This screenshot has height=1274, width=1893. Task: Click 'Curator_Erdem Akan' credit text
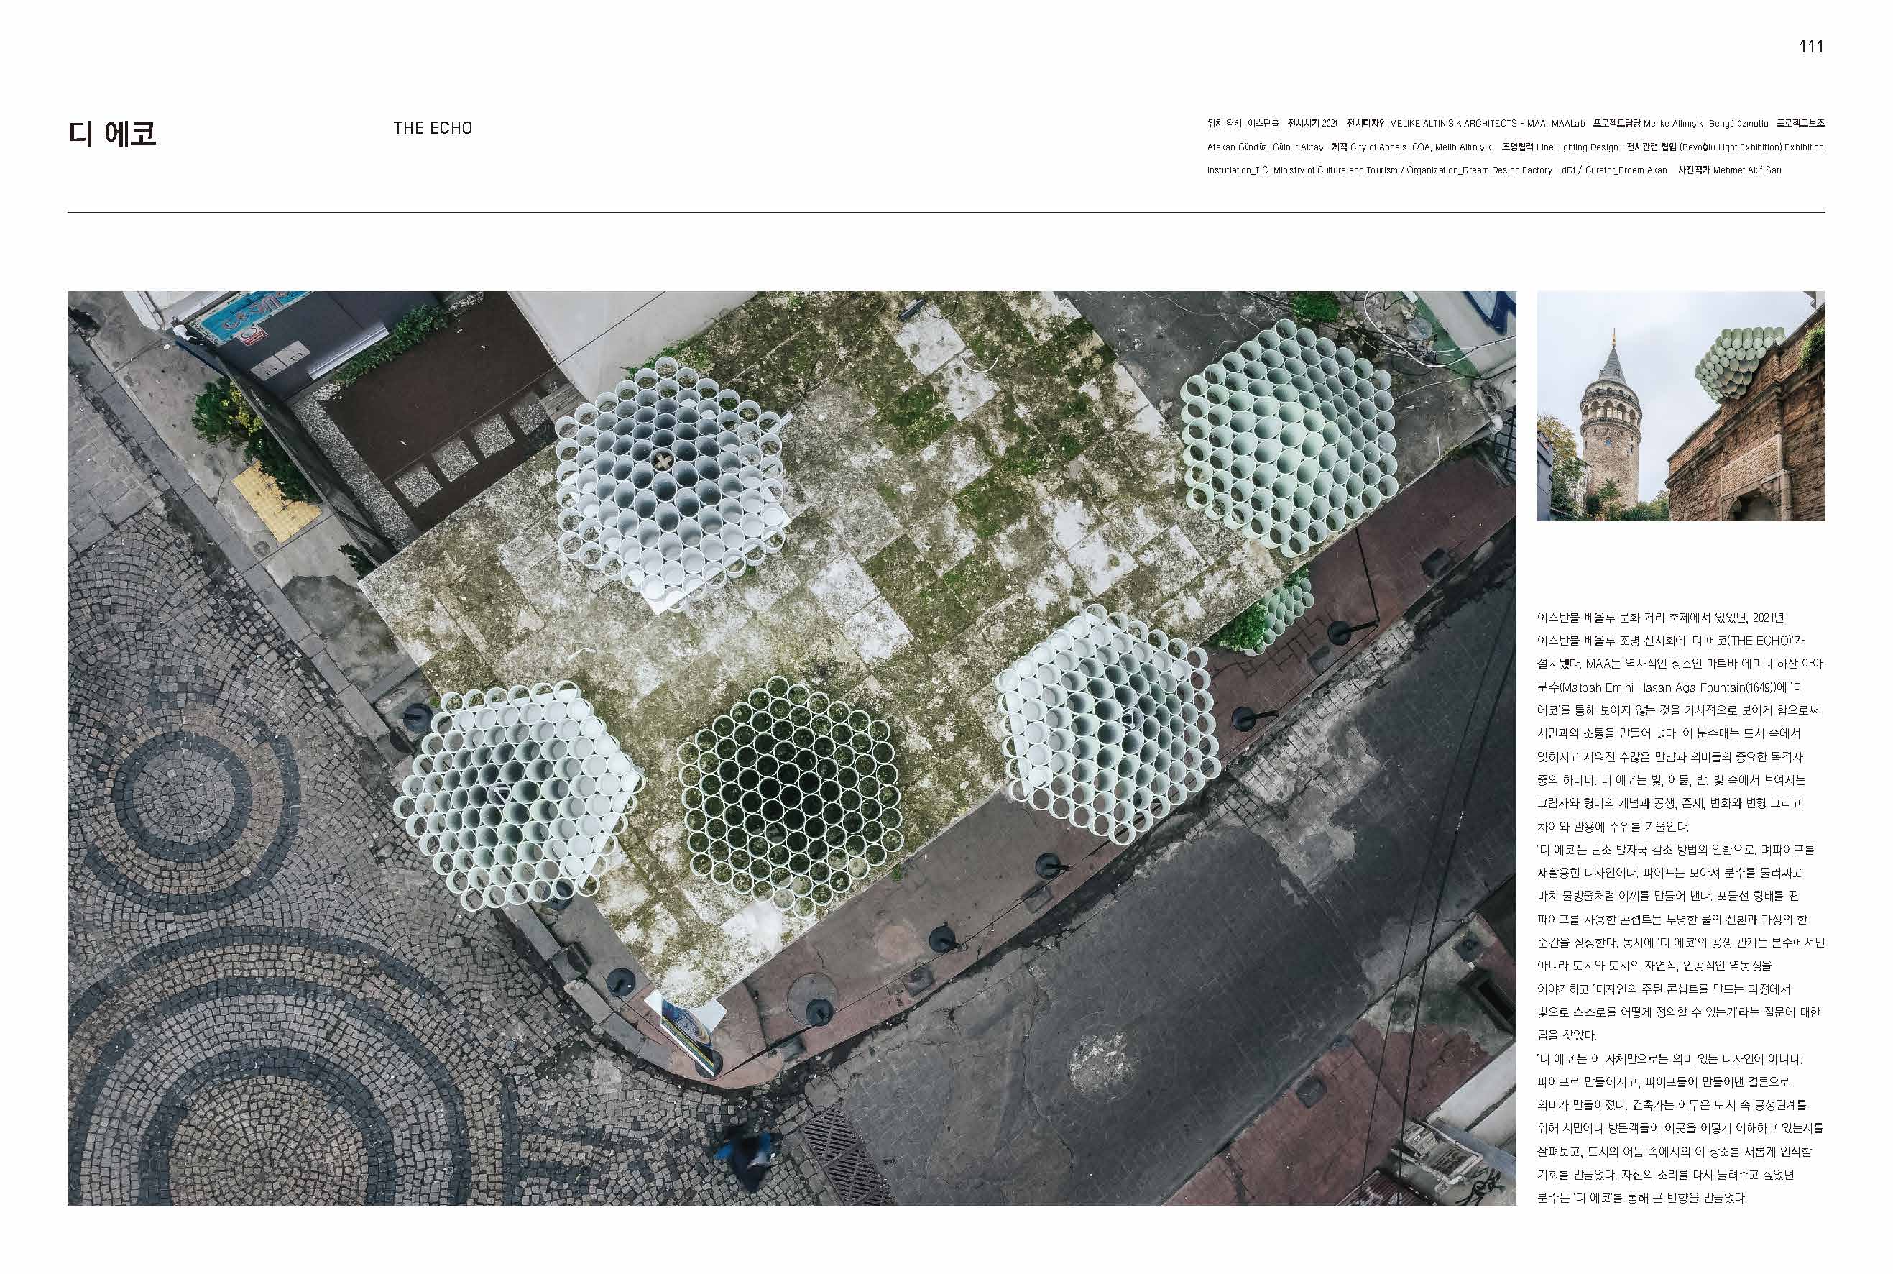pyautogui.click(x=1626, y=170)
